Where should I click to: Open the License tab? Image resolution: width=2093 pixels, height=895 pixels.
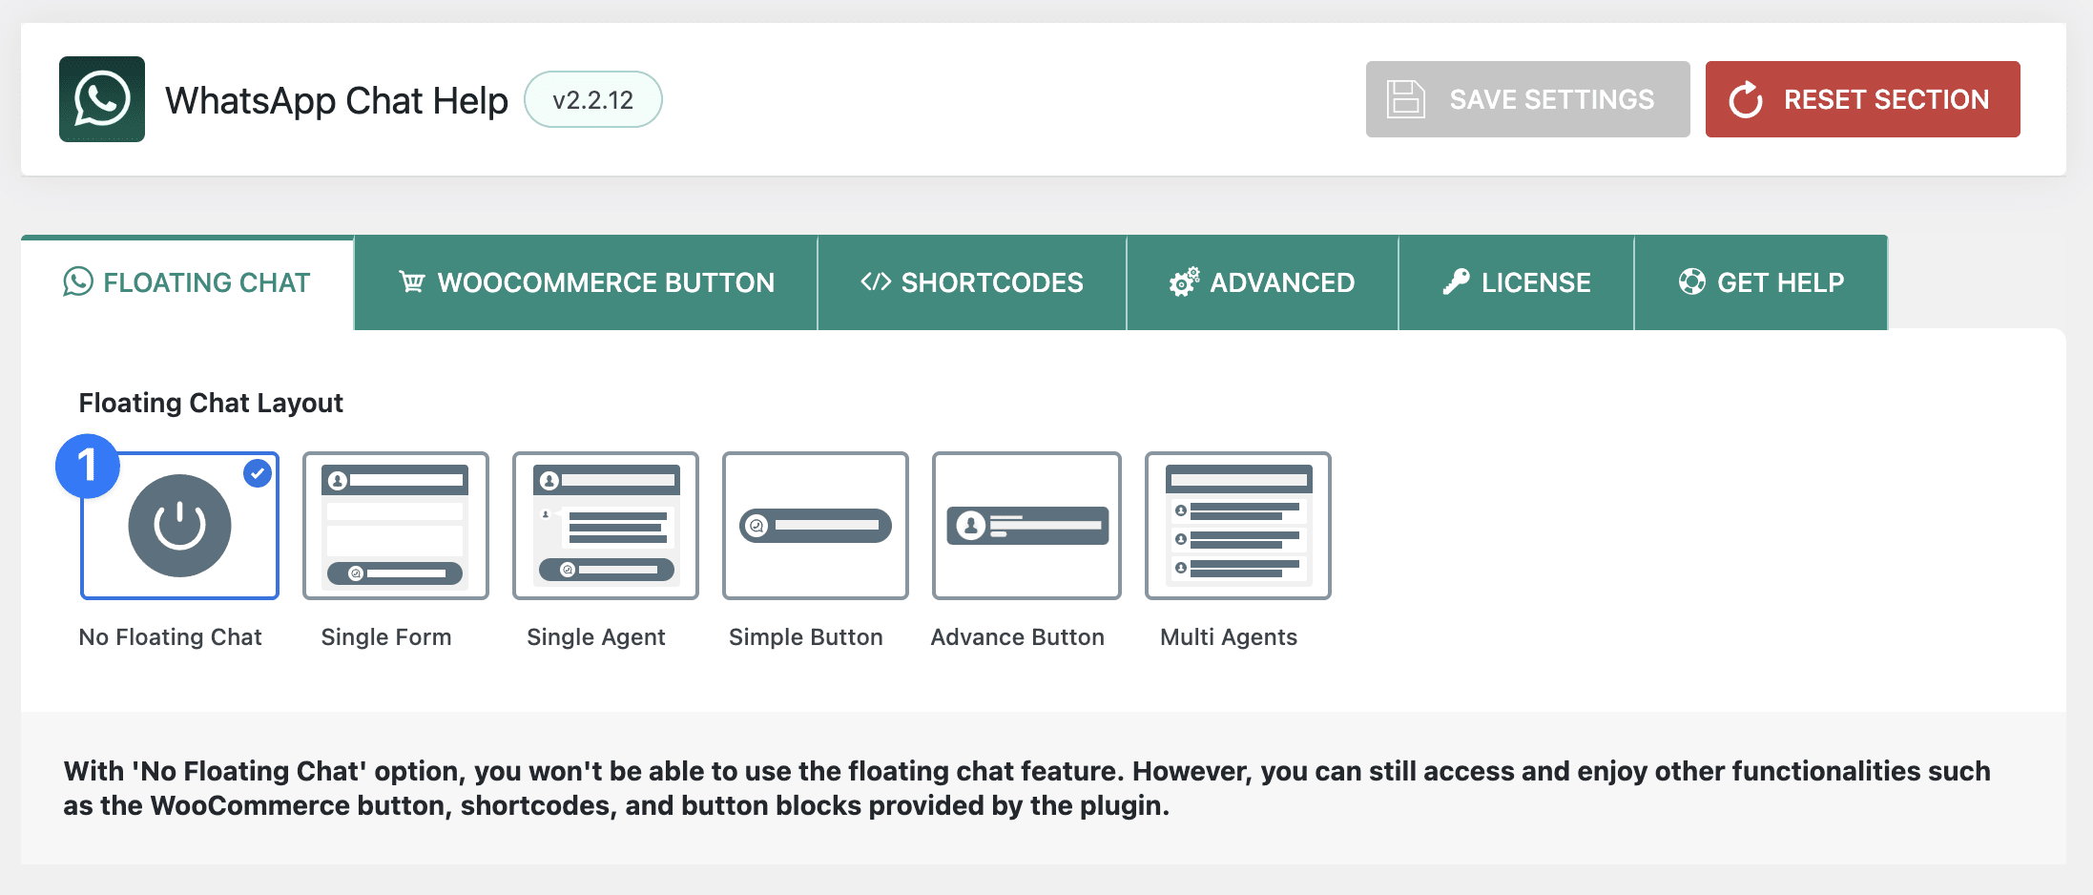[1516, 282]
